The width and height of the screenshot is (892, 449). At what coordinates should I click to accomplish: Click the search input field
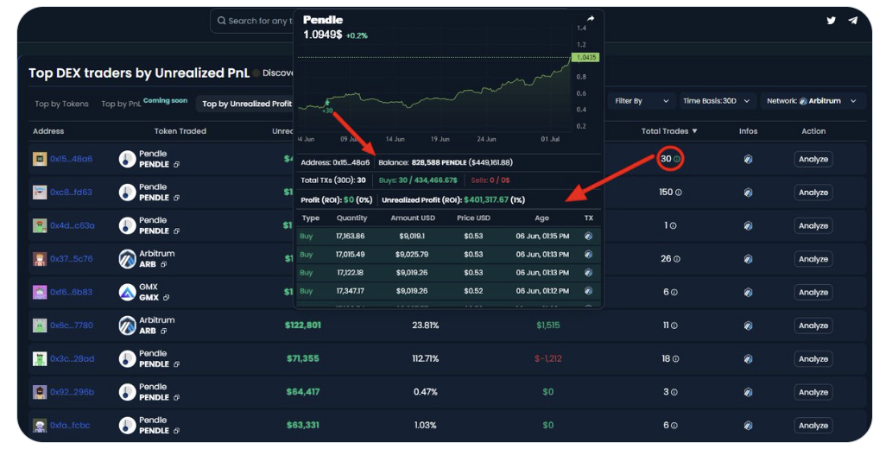[x=255, y=21]
